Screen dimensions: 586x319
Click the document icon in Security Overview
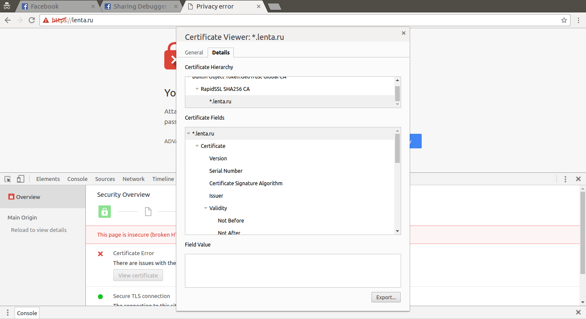(x=148, y=211)
